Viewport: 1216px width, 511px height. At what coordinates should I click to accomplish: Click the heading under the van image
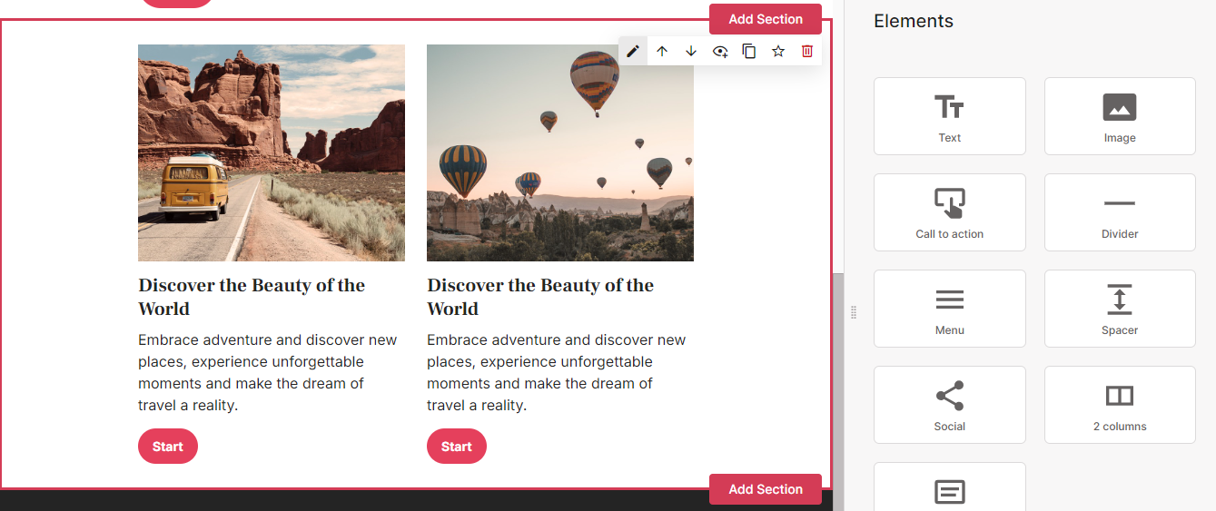click(x=252, y=297)
